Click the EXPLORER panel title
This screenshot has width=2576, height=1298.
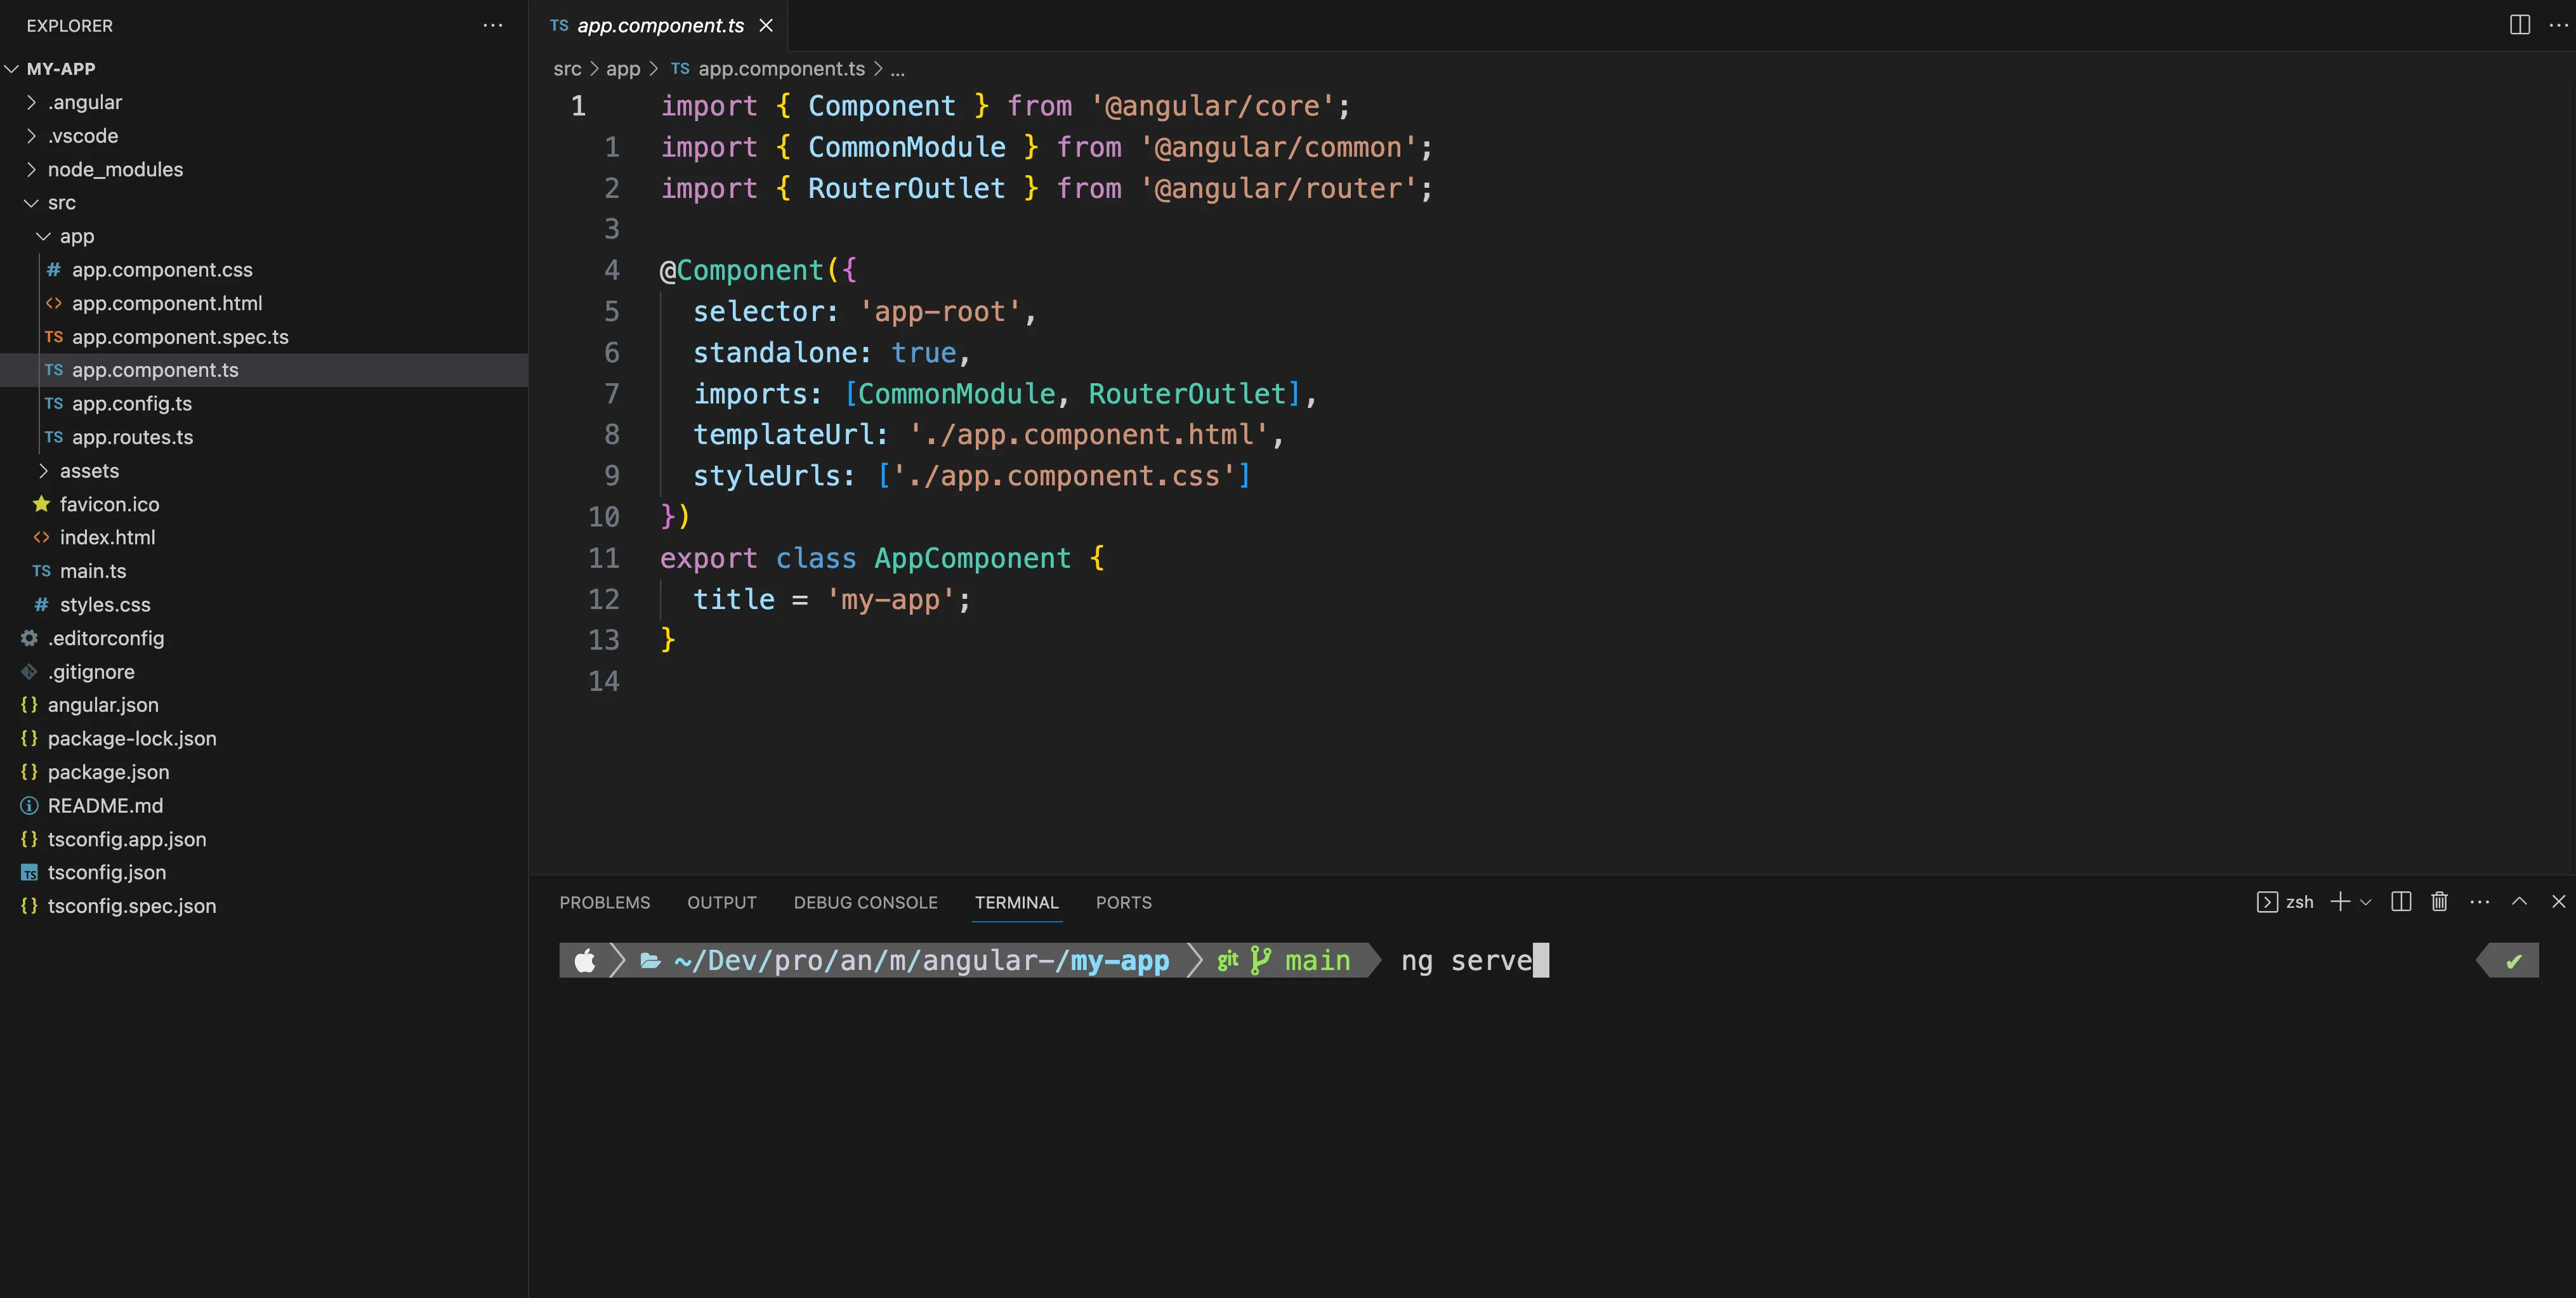(69, 26)
